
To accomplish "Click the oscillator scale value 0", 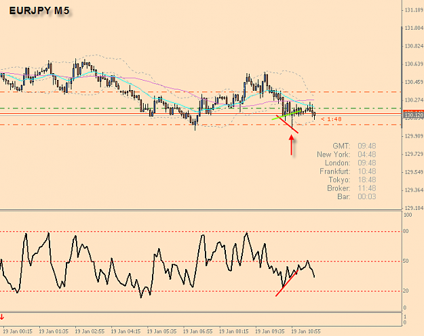I will [405, 308].
